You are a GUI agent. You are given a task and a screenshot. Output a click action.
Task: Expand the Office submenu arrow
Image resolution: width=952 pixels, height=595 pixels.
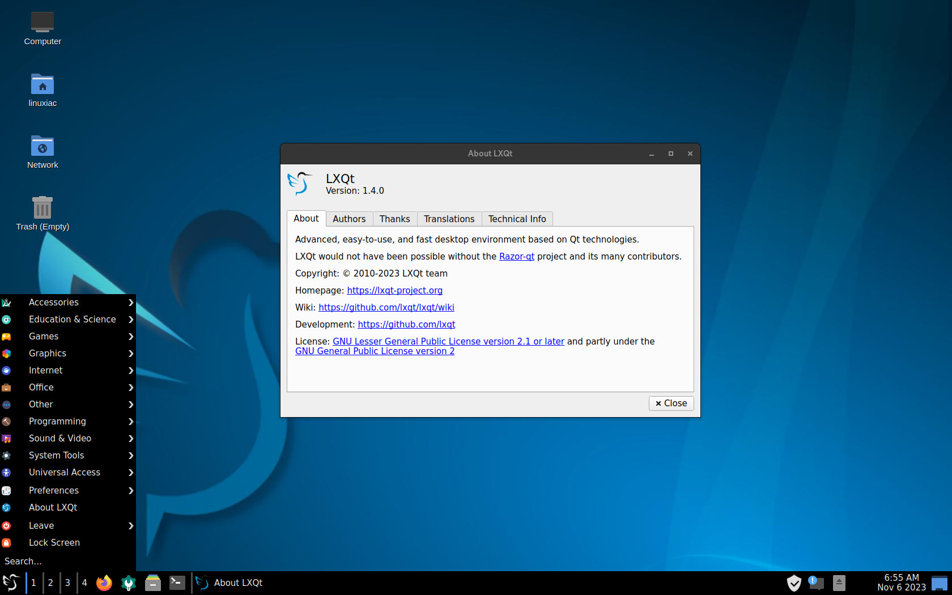click(131, 388)
